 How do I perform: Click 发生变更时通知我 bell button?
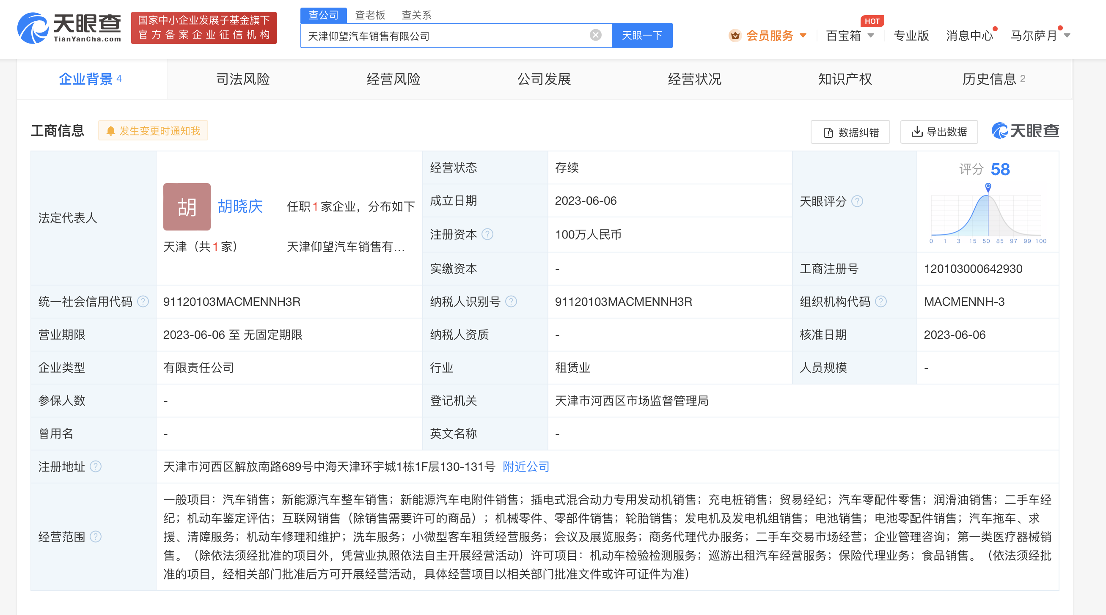coord(153,130)
